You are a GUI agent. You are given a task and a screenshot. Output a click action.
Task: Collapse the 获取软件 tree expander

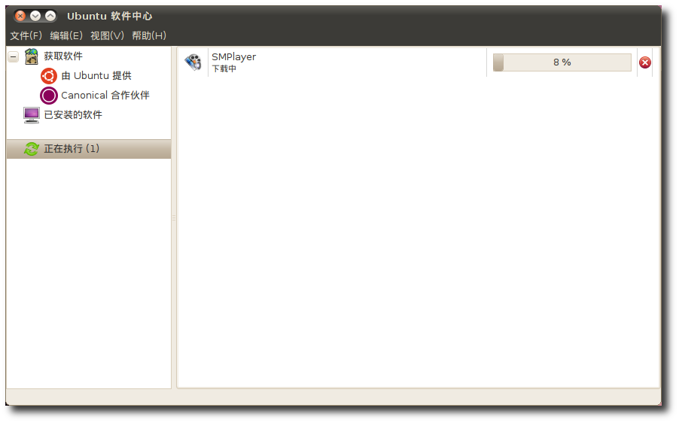pos(14,56)
